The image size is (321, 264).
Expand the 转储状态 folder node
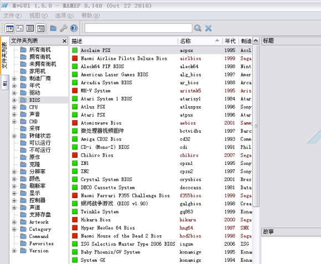[14, 136]
